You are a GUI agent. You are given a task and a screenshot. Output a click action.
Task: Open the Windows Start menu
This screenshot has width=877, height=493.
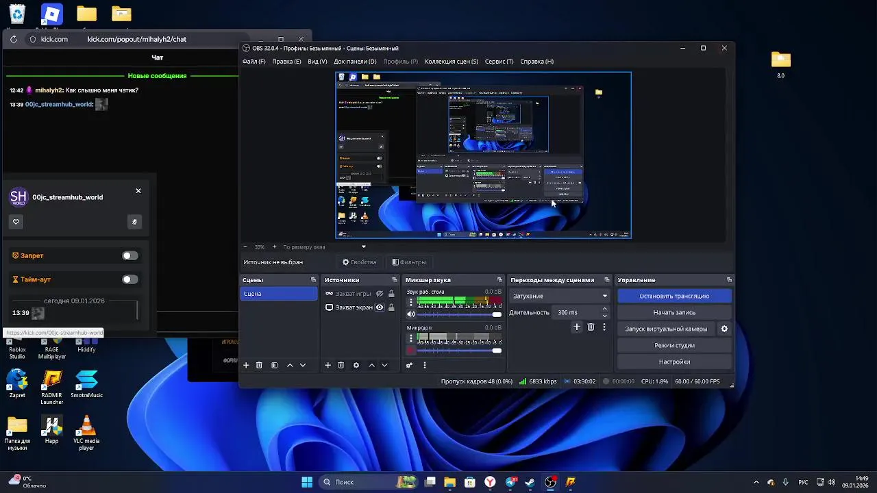pos(307,482)
